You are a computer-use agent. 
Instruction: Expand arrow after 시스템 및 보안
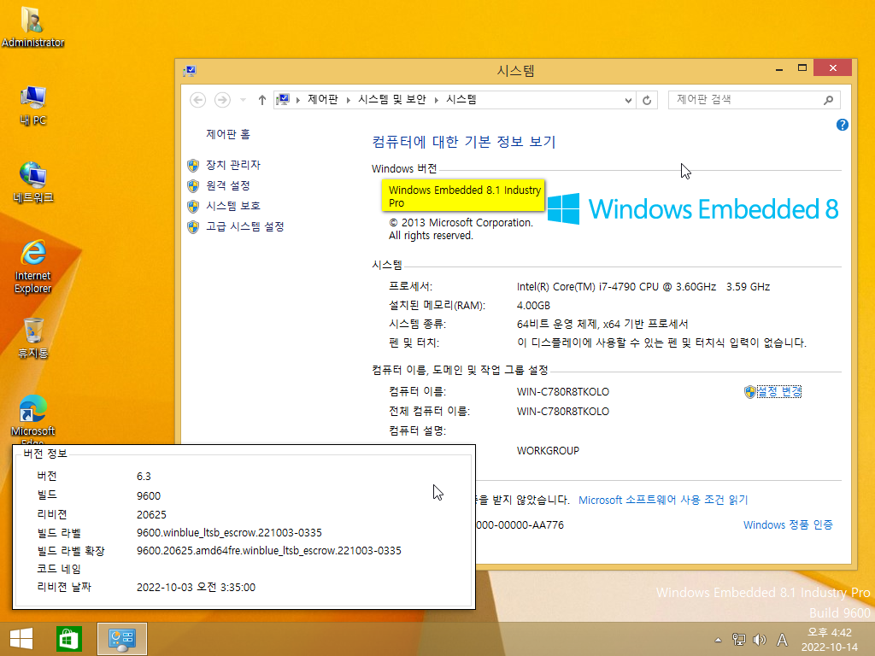(436, 100)
